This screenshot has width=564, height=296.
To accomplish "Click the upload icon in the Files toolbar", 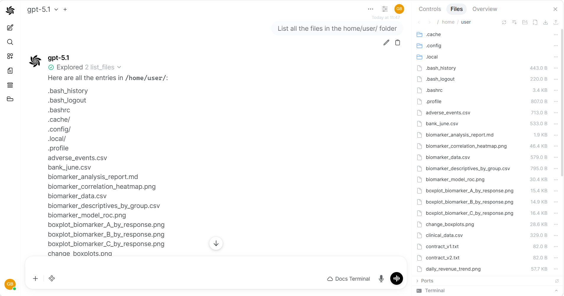I will pyautogui.click(x=556, y=22).
